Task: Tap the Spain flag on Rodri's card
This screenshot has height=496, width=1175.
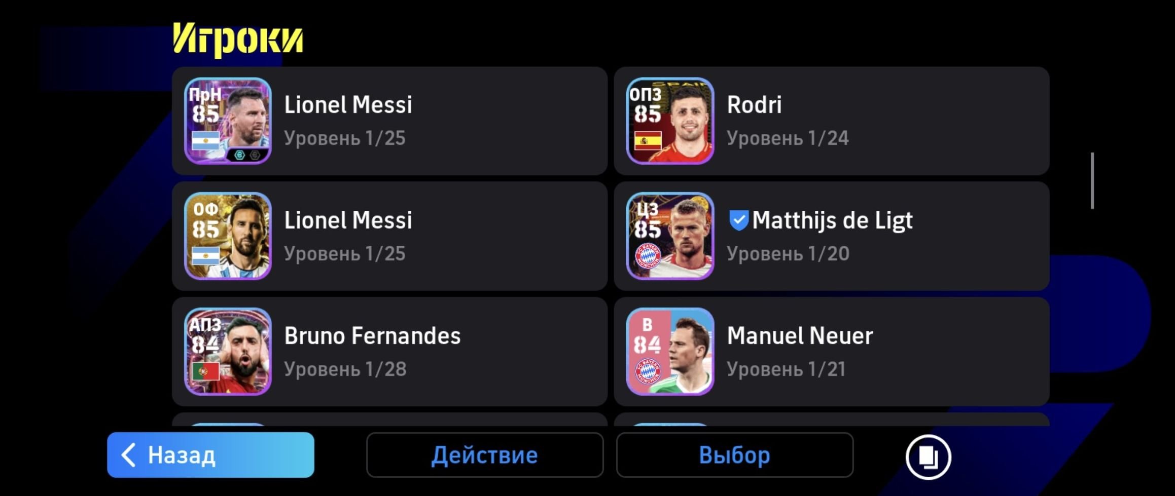Action: [648, 140]
